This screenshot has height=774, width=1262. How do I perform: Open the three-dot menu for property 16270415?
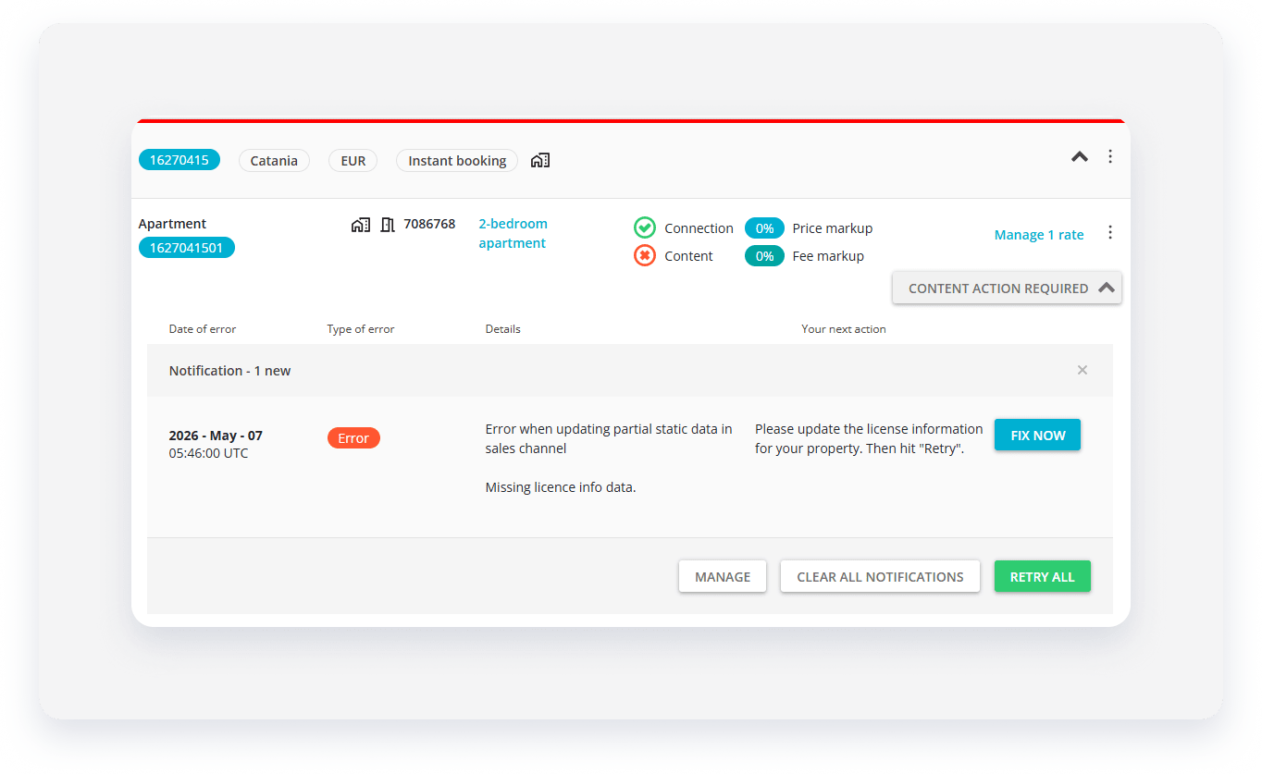(1110, 156)
